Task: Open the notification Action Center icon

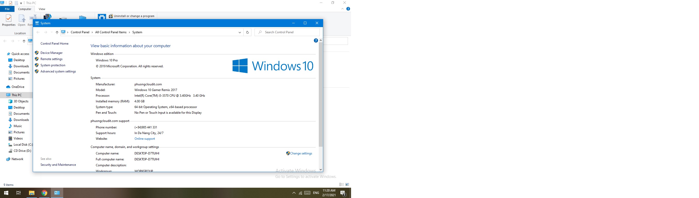Action: tap(343, 193)
